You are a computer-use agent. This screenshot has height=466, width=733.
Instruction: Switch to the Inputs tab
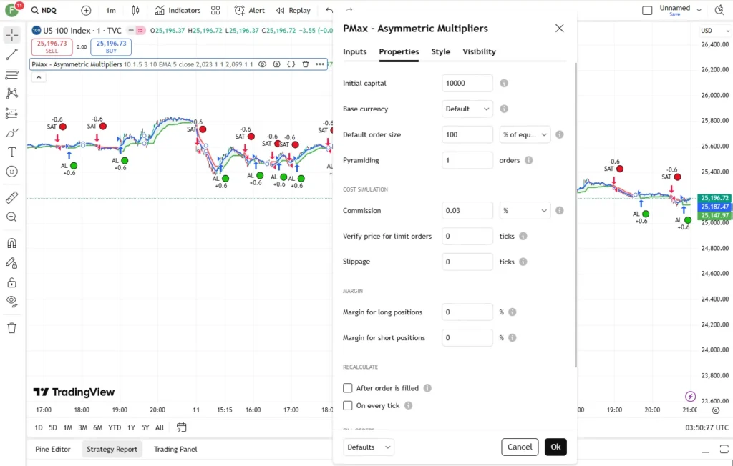click(x=355, y=52)
